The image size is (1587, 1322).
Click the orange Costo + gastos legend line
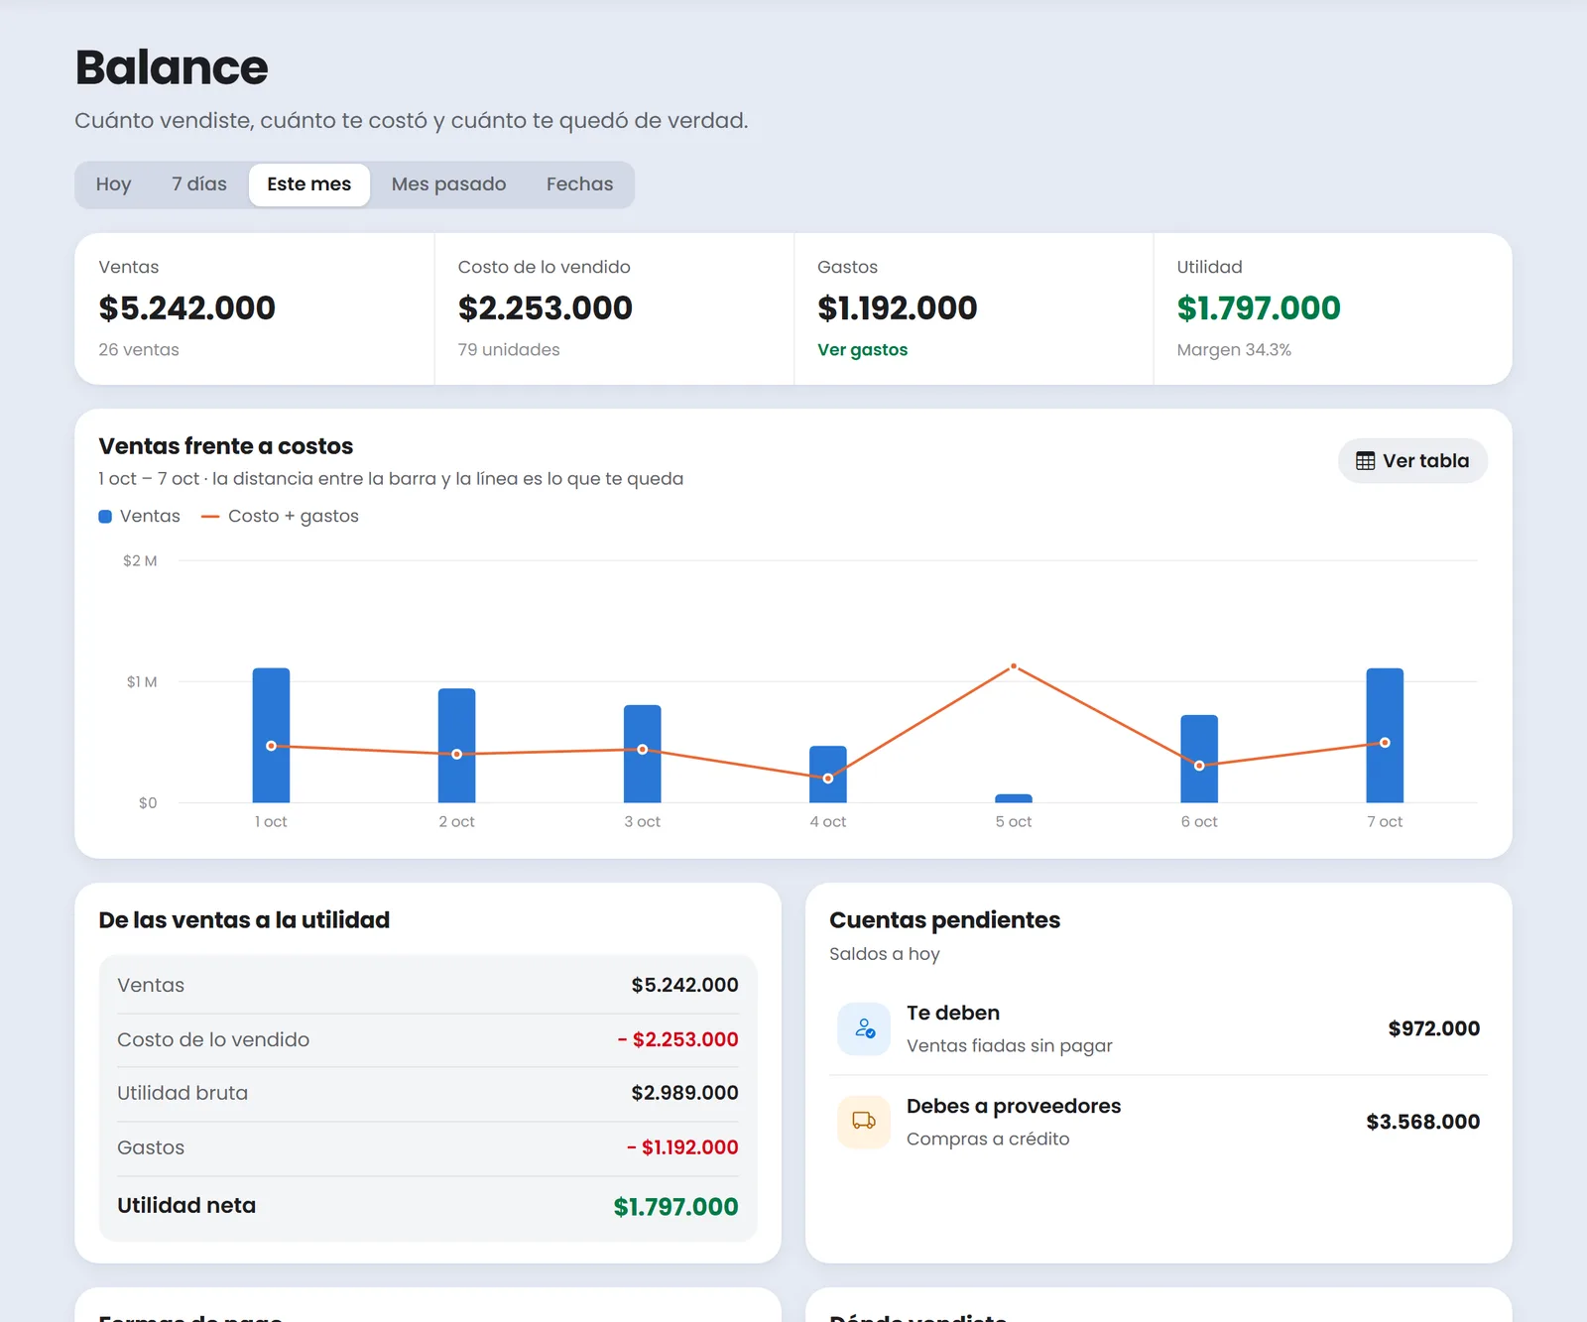point(210,517)
